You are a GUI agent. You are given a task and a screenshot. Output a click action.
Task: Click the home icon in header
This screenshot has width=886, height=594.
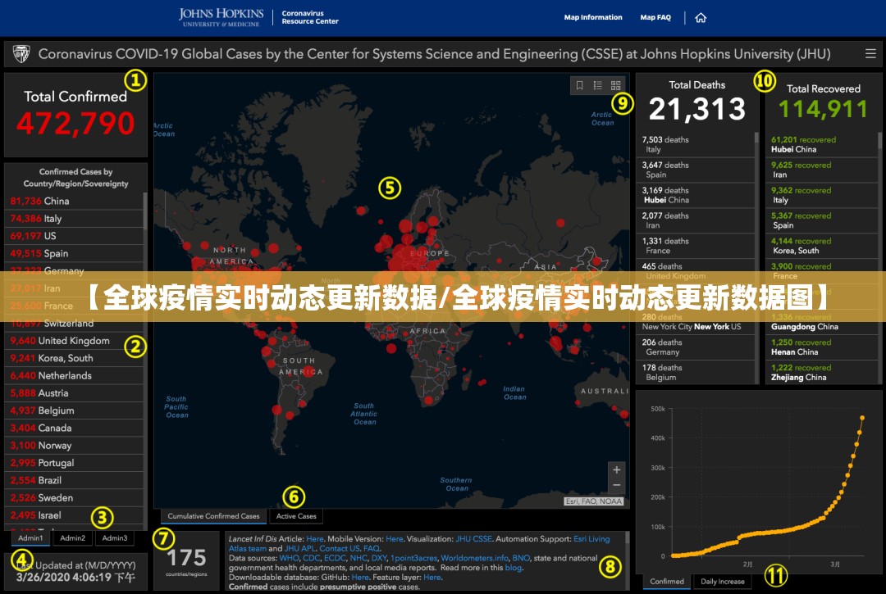click(x=701, y=17)
